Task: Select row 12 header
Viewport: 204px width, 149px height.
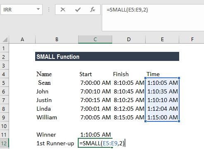Action: 5,143
